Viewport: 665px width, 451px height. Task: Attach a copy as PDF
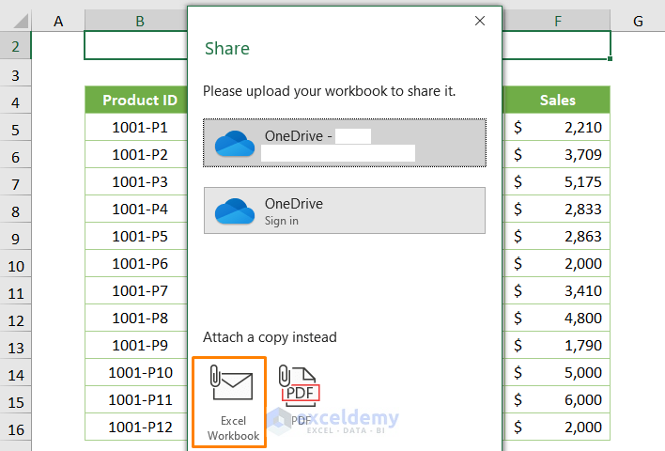(x=300, y=395)
